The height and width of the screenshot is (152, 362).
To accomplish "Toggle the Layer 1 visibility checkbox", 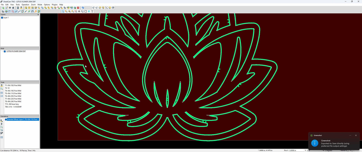I will pyautogui.click(x=2, y=18).
